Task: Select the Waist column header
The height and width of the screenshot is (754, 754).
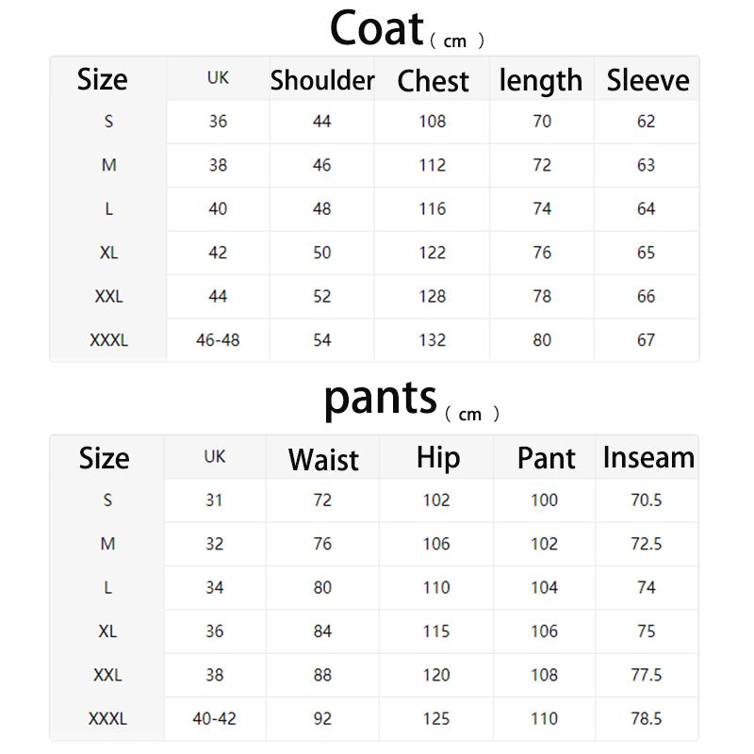Action: 323,459
